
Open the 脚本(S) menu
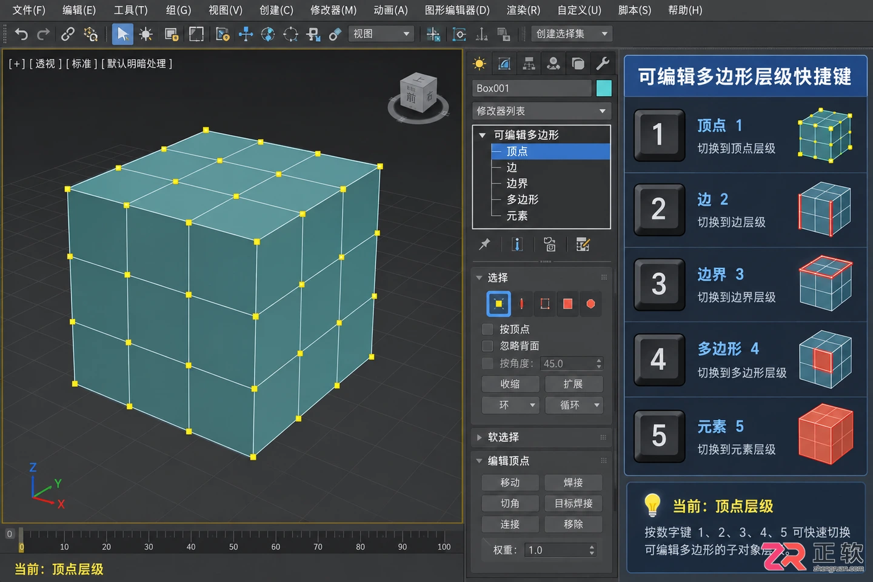[x=635, y=10]
